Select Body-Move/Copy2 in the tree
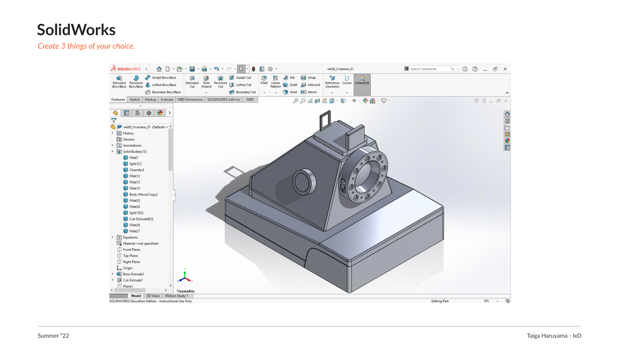The image size is (620, 348). point(143,195)
